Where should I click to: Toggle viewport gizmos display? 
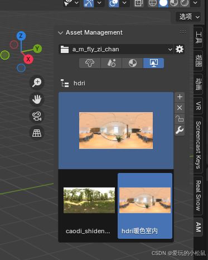[89, 3]
